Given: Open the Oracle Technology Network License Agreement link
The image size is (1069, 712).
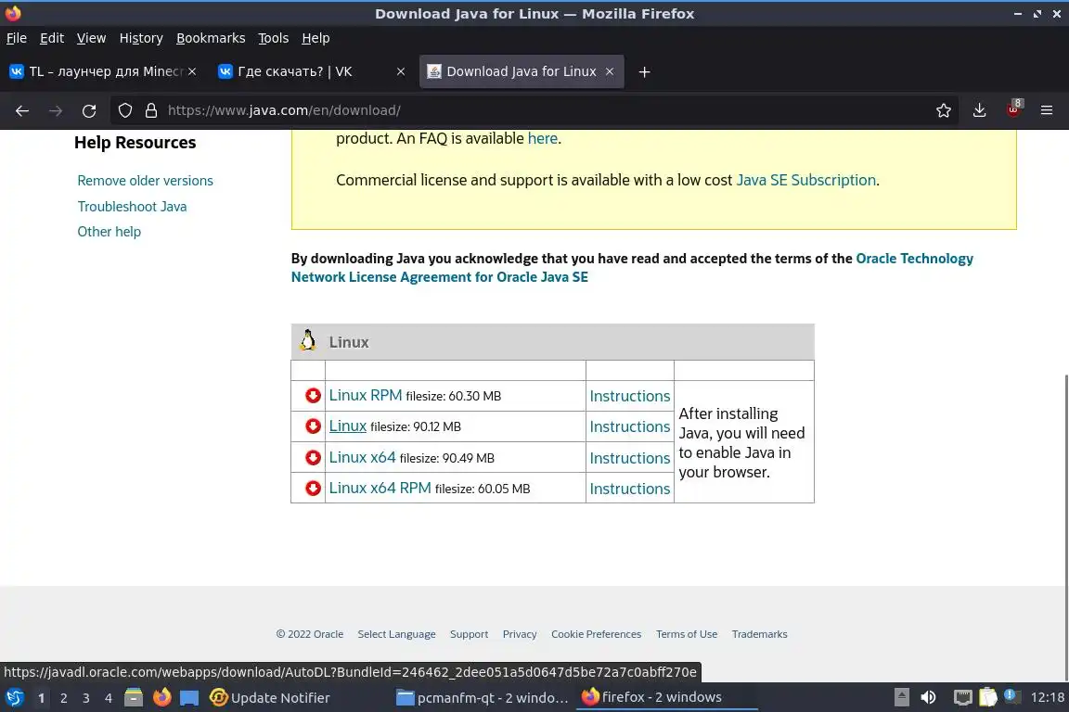Looking at the screenshot, I should (632, 268).
